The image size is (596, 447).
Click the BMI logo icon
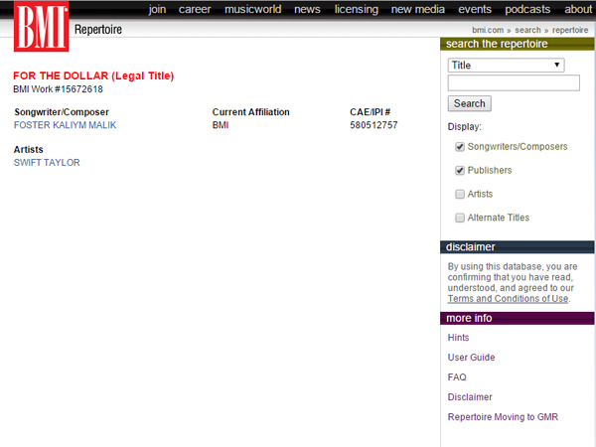[41, 28]
